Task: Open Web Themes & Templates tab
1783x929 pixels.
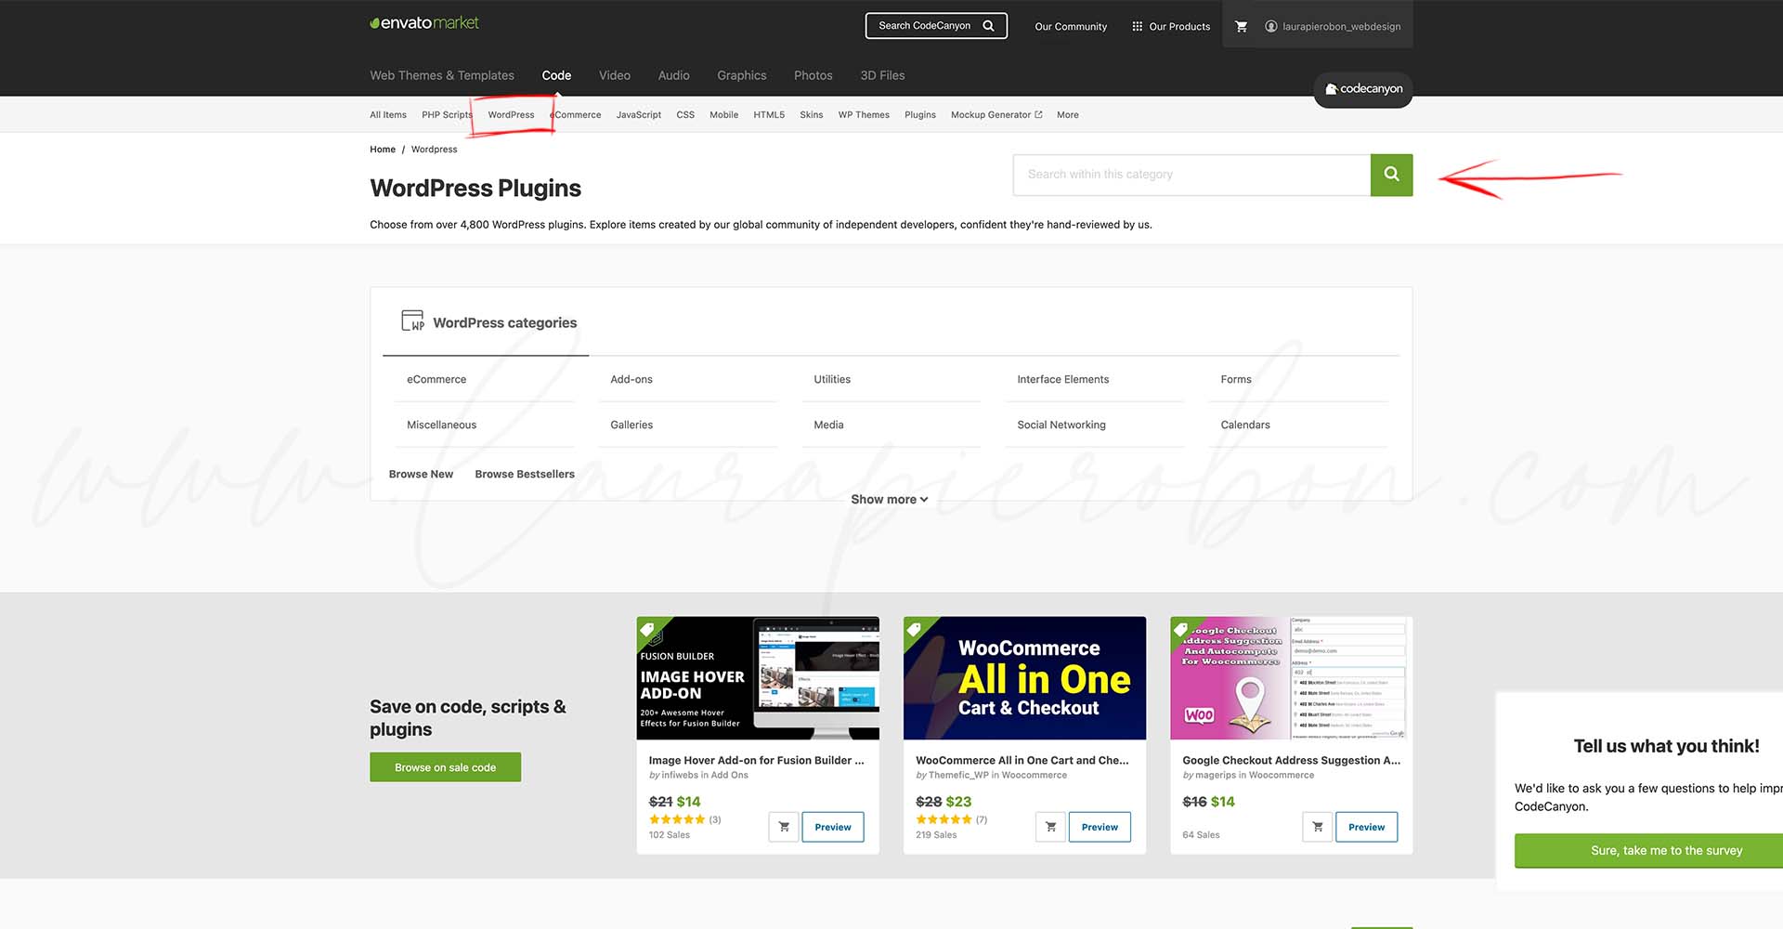Action: click(442, 75)
